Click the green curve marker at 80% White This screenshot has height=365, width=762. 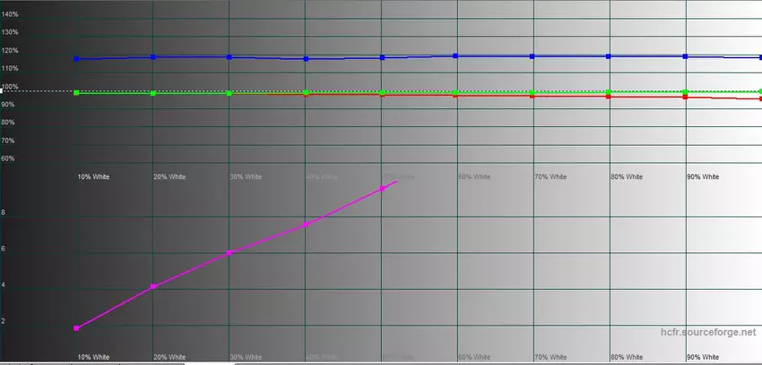(610, 92)
